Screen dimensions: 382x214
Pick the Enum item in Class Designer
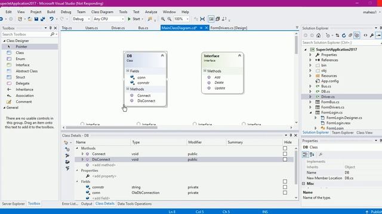[30, 59]
